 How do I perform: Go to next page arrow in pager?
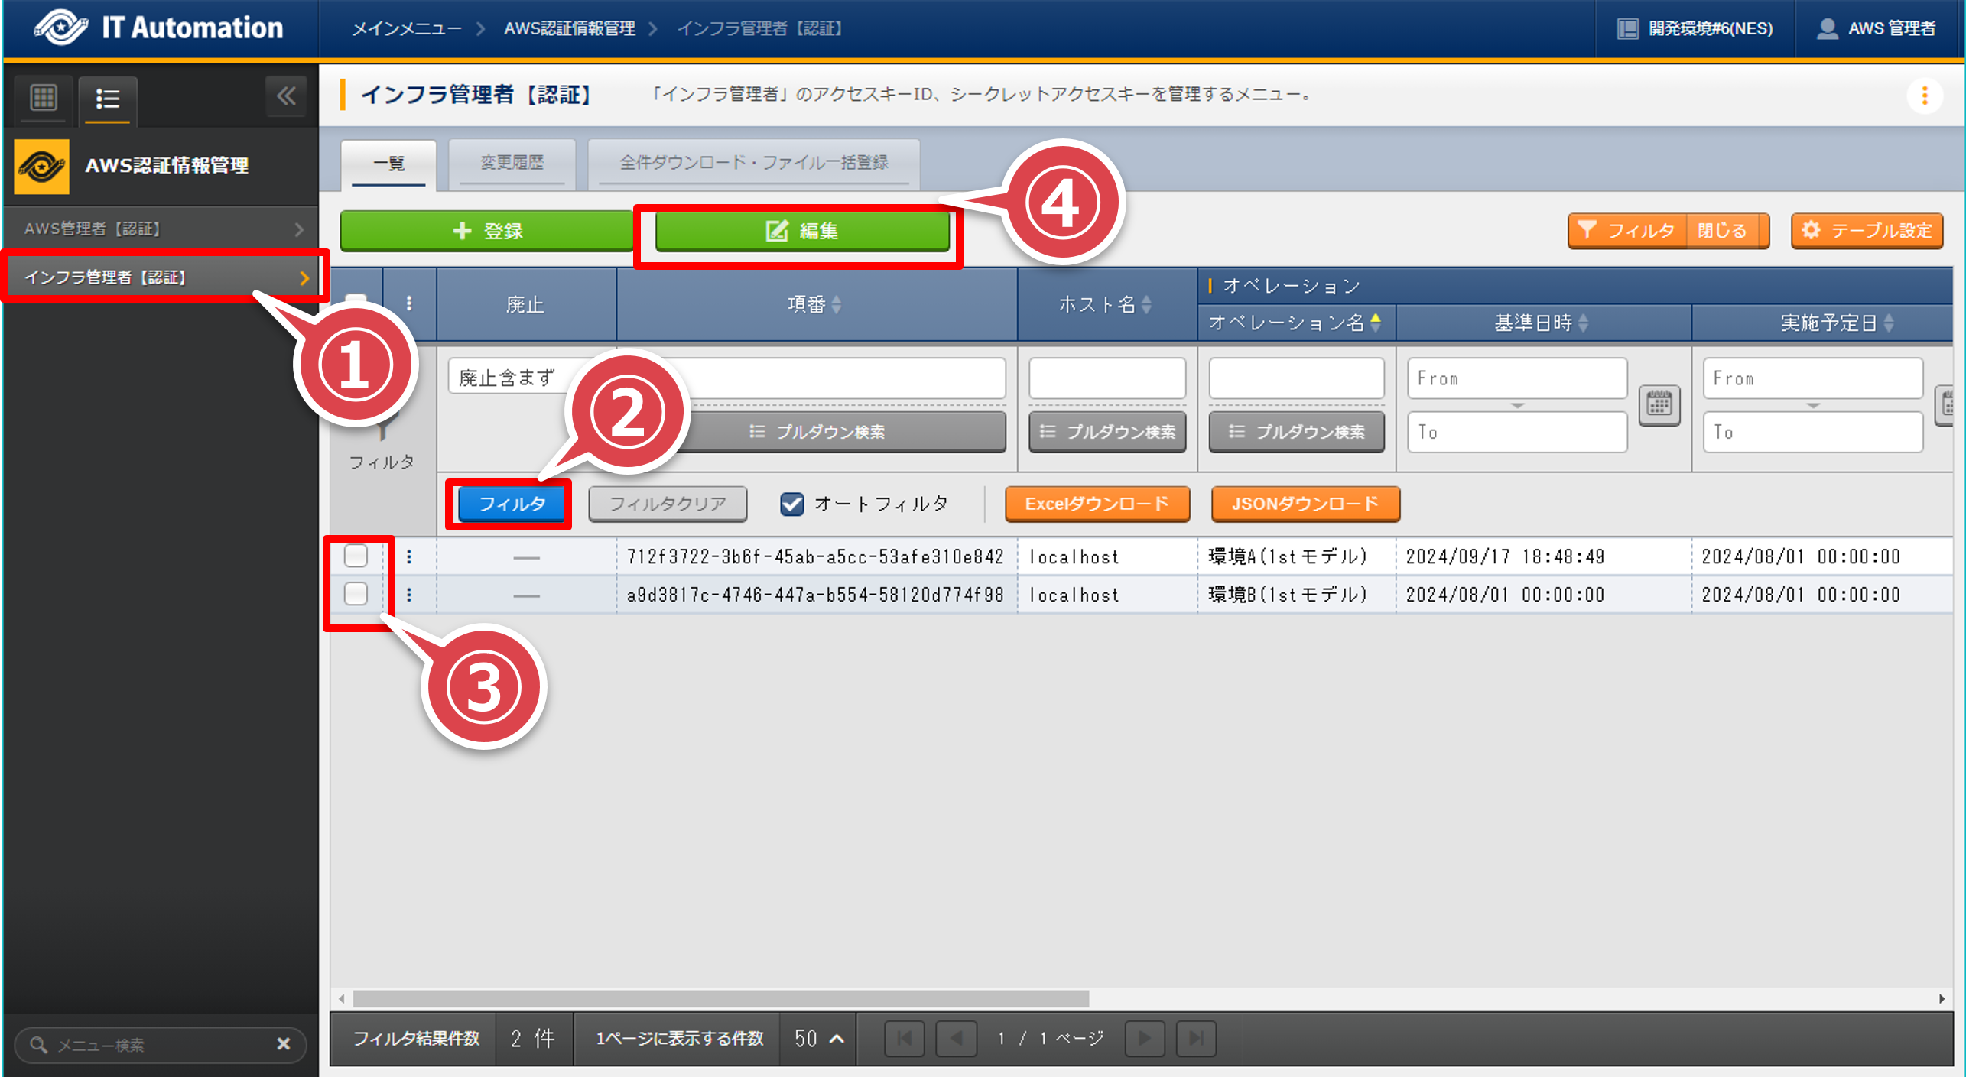[x=1144, y=1038]
